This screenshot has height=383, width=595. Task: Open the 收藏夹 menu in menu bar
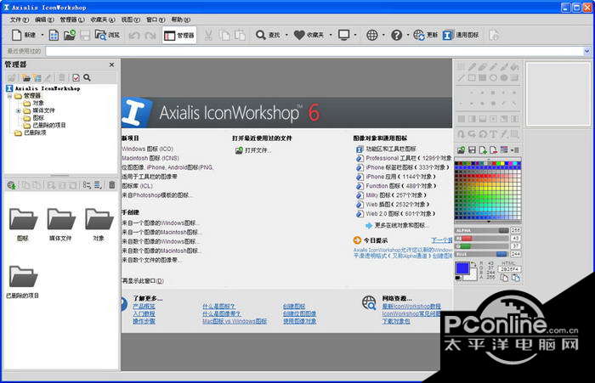coord(103,20)
